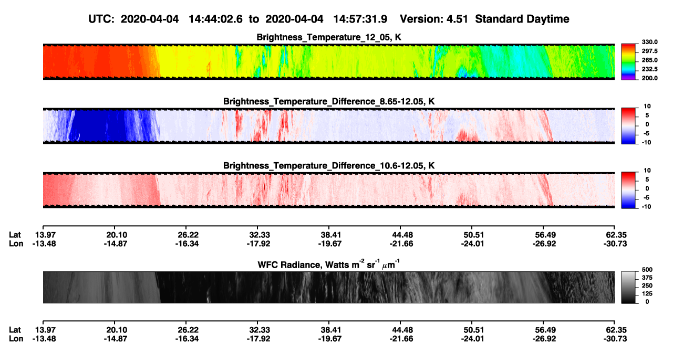The width and height of the screenshot is (683, 350).
Task: Click the WFC Radiance plot title
Action: click(329, 264)
